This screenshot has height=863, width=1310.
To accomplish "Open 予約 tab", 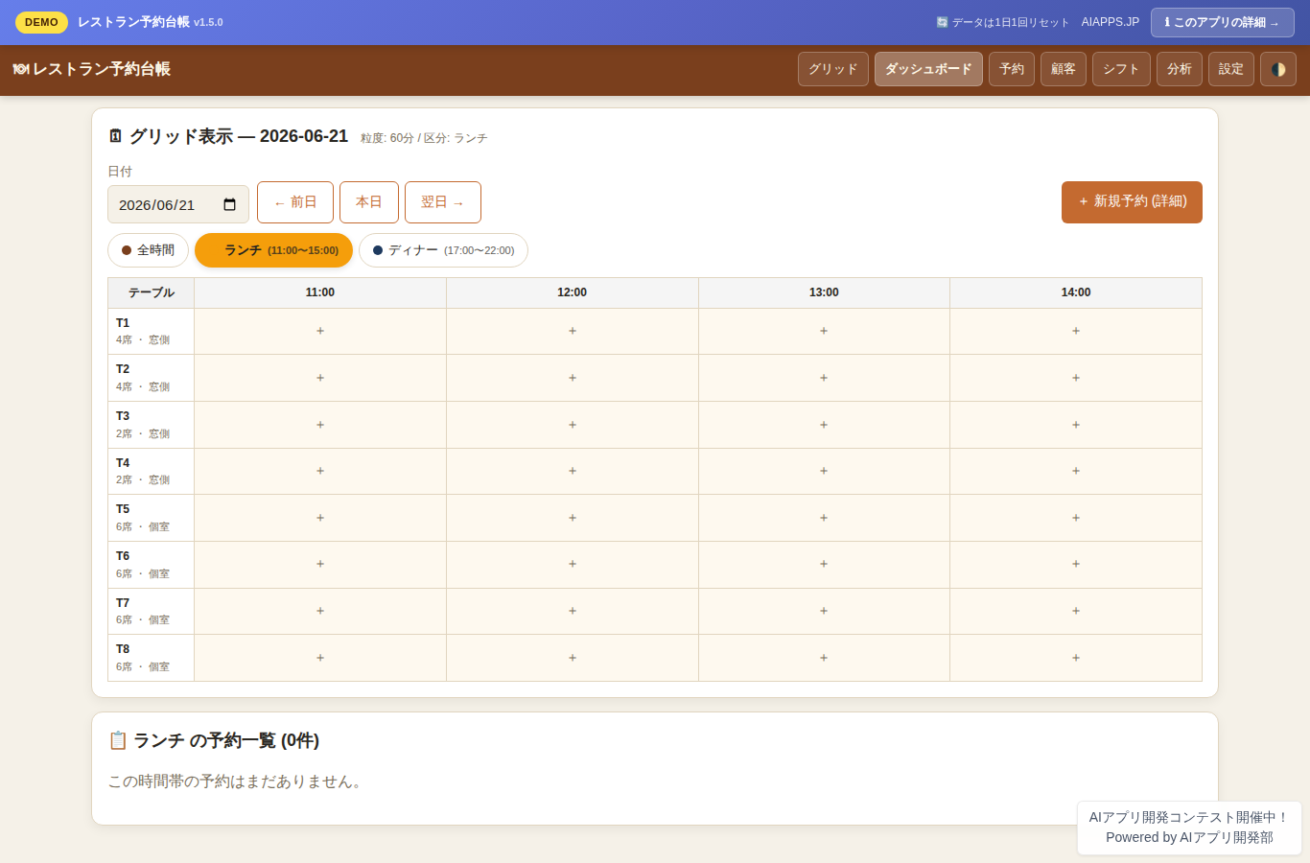I will pos(1012,69).
